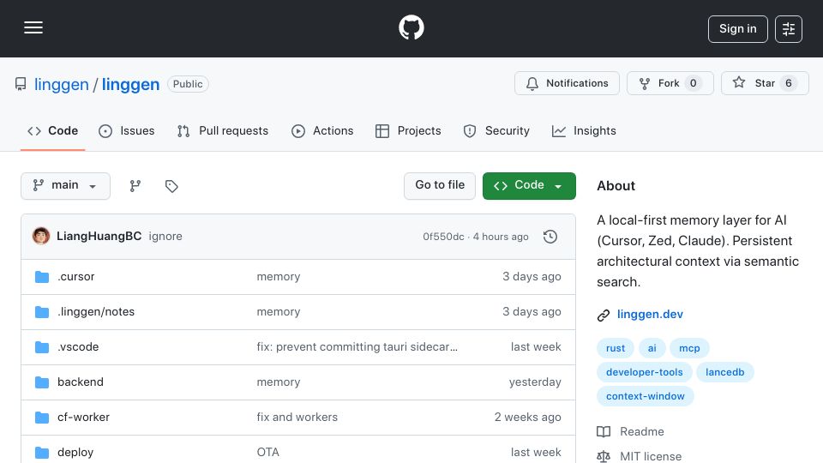This screenshot has height=463, width=823.
Task: Click the backend folder icon
Action: tap(42, 382)
